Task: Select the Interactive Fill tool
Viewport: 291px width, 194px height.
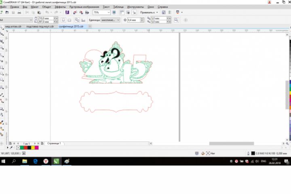Action: (x=2, y=129)
